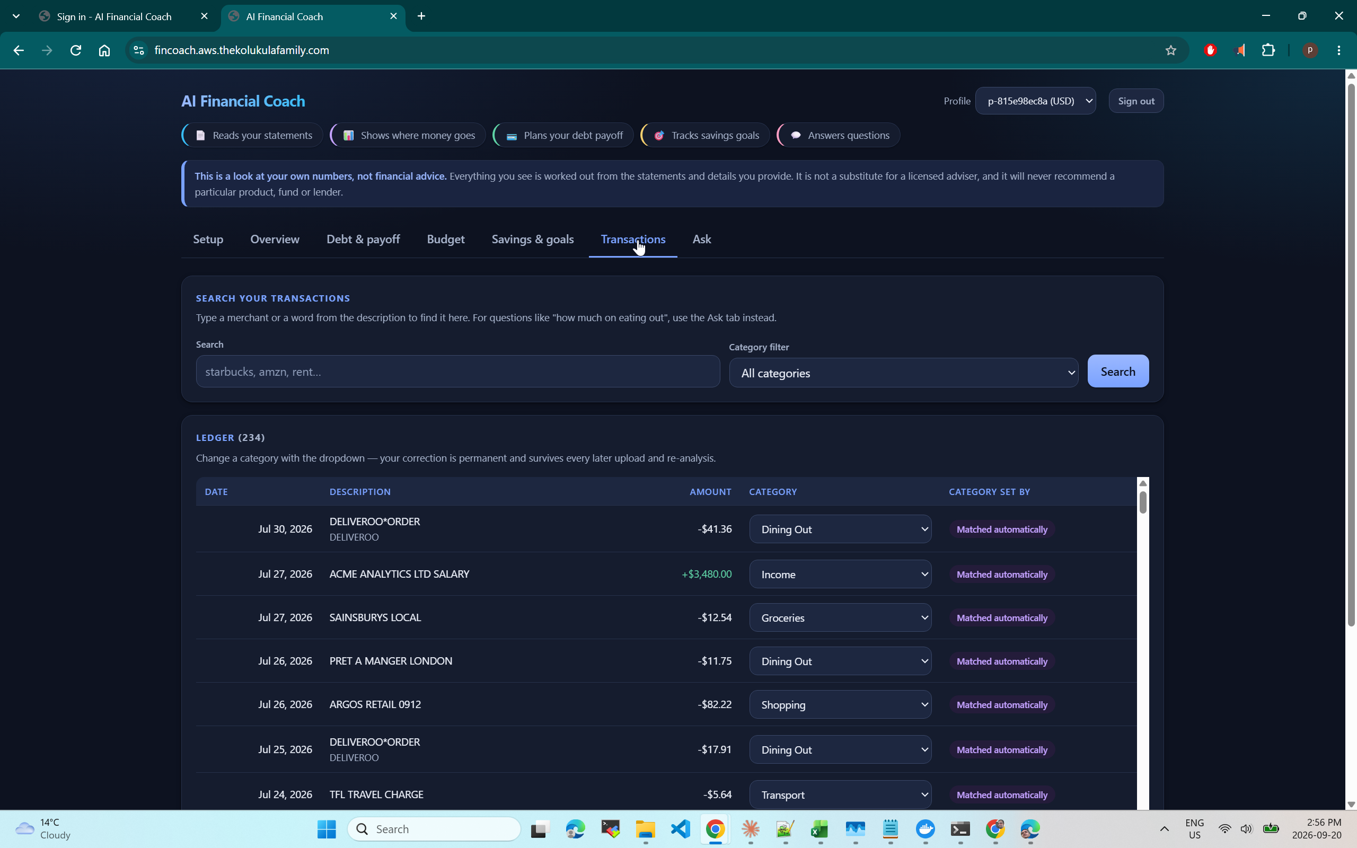
Task: Click the blue Search button
Action: click(x=1117, y=372)
